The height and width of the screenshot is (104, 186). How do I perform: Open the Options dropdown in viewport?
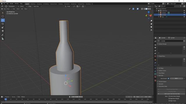150,6
